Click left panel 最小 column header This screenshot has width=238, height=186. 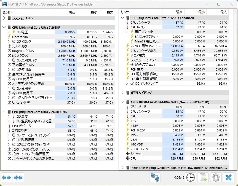[88, 12]
